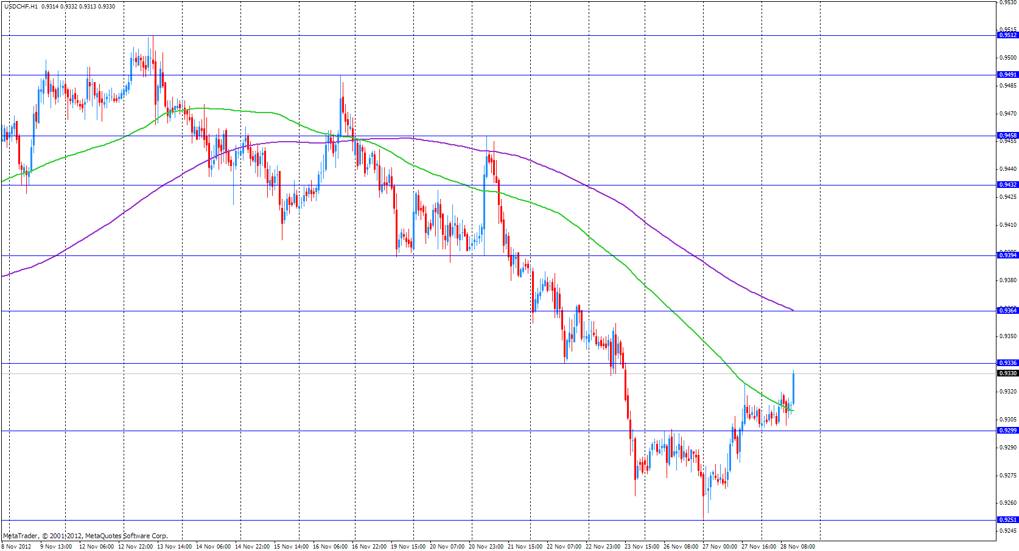The height and width of the screenshot is (551, 1019).
Task: Click the 0.9458 price level label
Action: click(x=1007, y=136)
